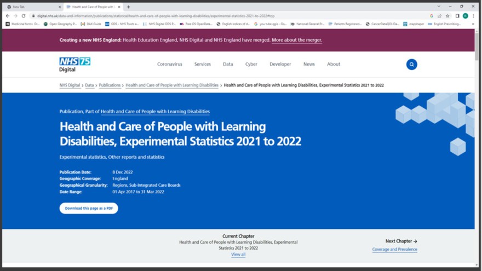
Task: Open the Services navigation menu item
Action: (202, 64)
